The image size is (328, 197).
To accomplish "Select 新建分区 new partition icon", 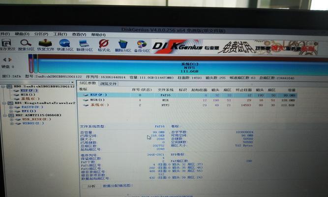I will click(84, 43).
